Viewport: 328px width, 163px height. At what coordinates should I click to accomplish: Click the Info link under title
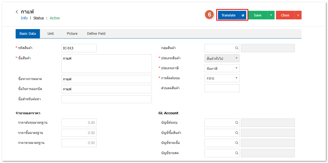[x=24, y=18]
